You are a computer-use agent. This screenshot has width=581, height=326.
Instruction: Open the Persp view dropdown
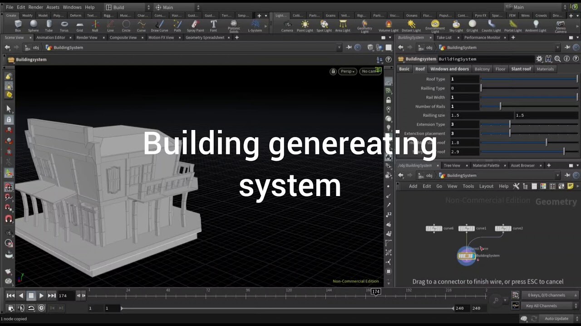pos(347,71)
